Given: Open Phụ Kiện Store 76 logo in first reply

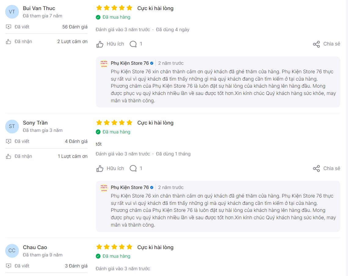Looking at the screenshot, I should (104, 64).
